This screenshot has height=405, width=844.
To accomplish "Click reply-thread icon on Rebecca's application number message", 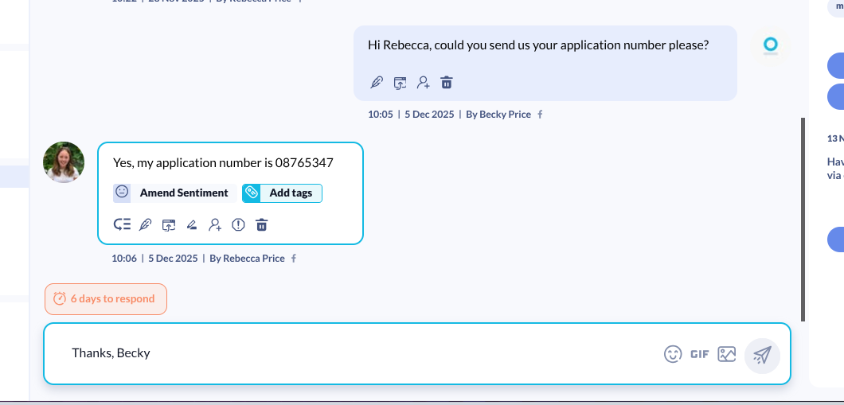I will [x=122, y=225].
